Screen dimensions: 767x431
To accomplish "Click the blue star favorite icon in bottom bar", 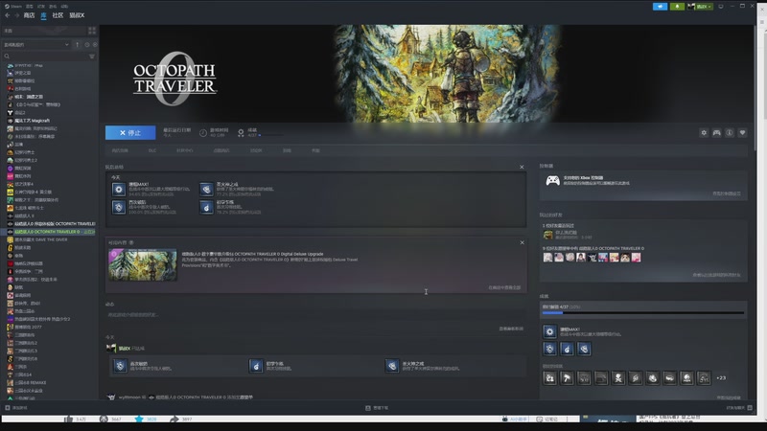I will (139, 419).
